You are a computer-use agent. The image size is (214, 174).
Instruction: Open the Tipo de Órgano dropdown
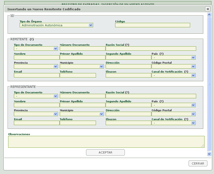click(56, 25)
